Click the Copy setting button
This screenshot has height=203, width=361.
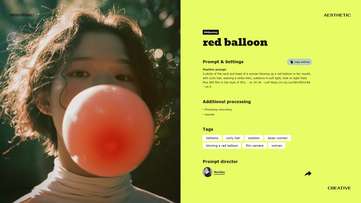pos(299,62)
